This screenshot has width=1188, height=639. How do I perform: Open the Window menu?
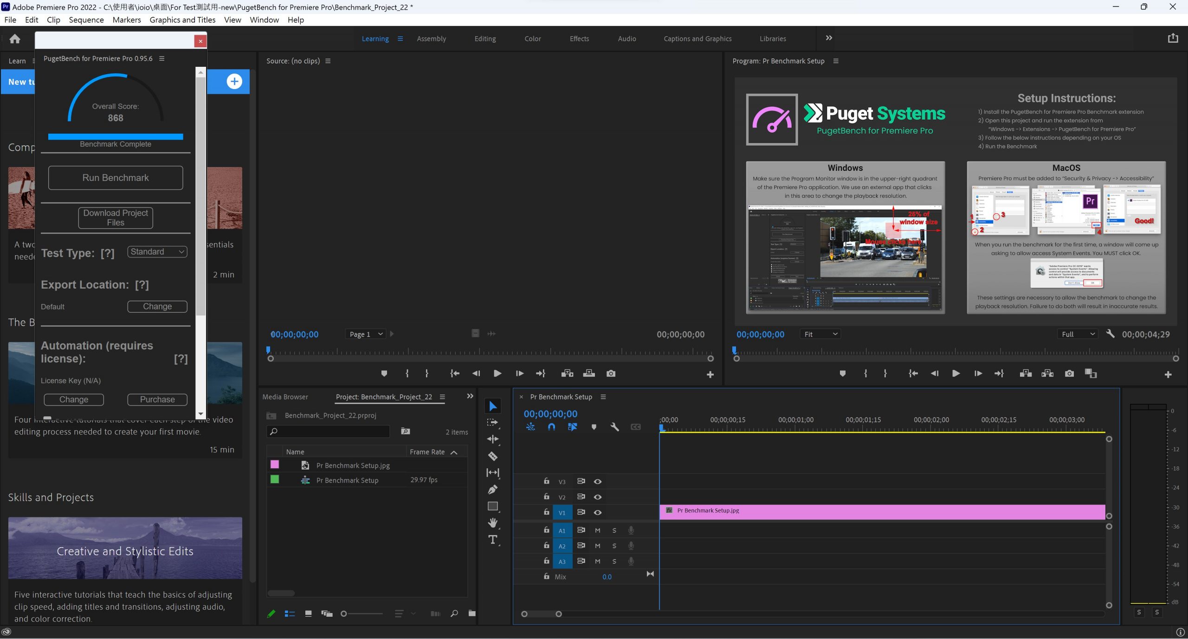click(264, 19)
